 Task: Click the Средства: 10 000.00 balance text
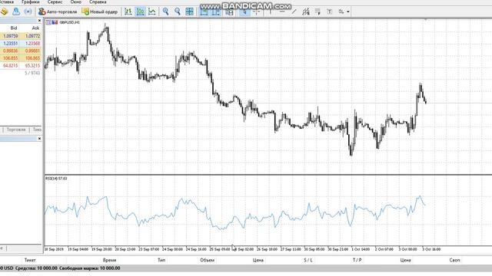36,268
